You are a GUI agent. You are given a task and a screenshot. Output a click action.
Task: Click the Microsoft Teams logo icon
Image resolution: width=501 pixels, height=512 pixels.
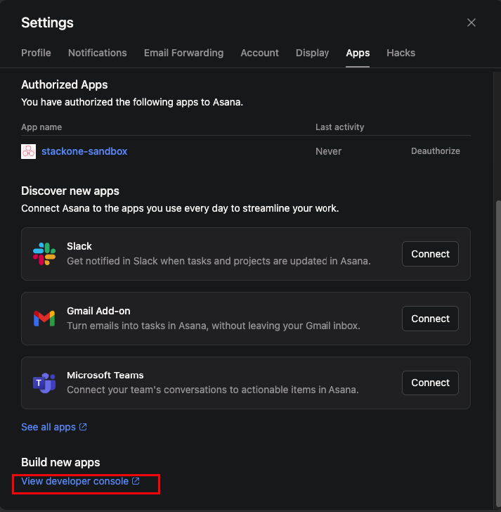pos(44,383)
